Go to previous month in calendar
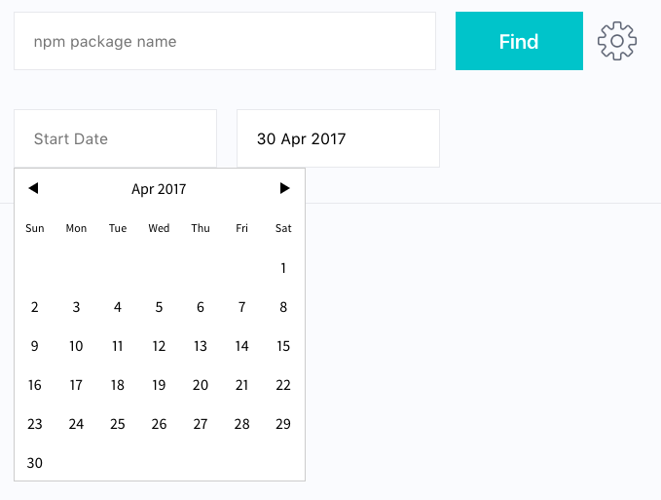661x500 pixels. click(33, 188)
